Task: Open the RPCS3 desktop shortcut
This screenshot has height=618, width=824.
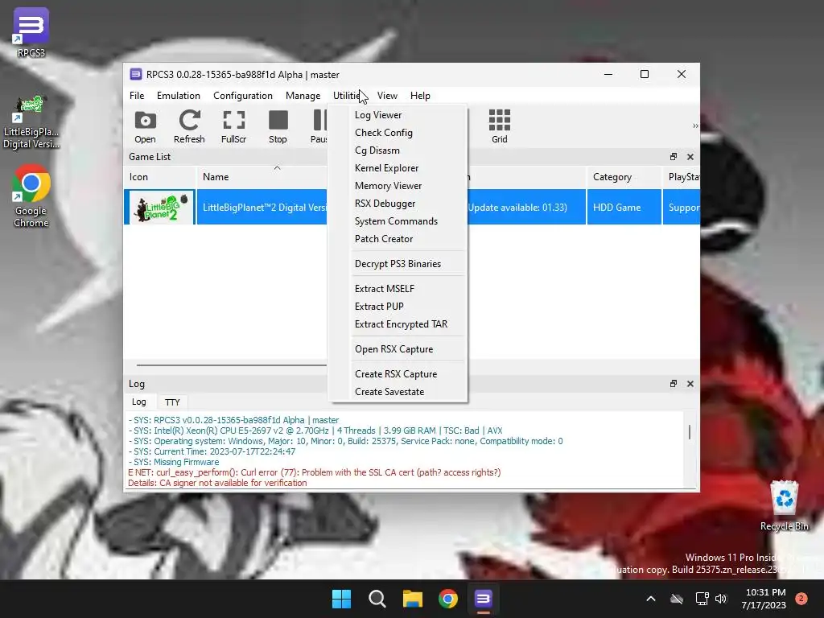Action: coord(31,32)
